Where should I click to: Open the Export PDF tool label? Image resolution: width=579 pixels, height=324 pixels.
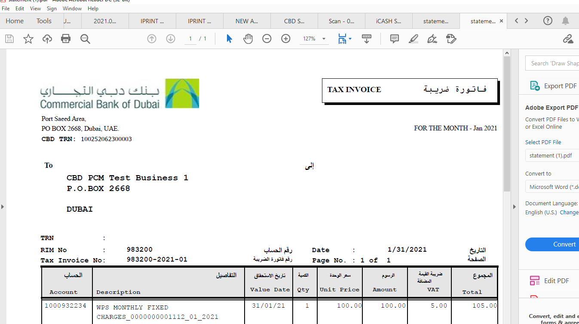tap(560, 86)
